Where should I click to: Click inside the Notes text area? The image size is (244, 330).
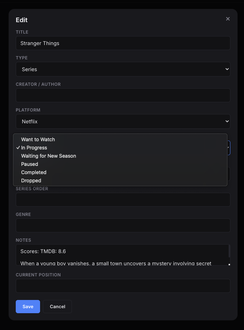(x=118, y=255)
